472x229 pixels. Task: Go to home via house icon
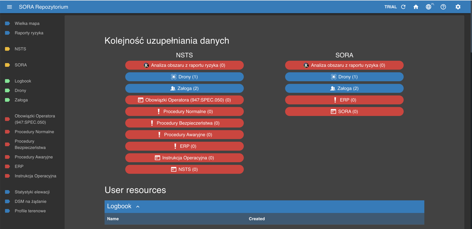coord(416,7)
